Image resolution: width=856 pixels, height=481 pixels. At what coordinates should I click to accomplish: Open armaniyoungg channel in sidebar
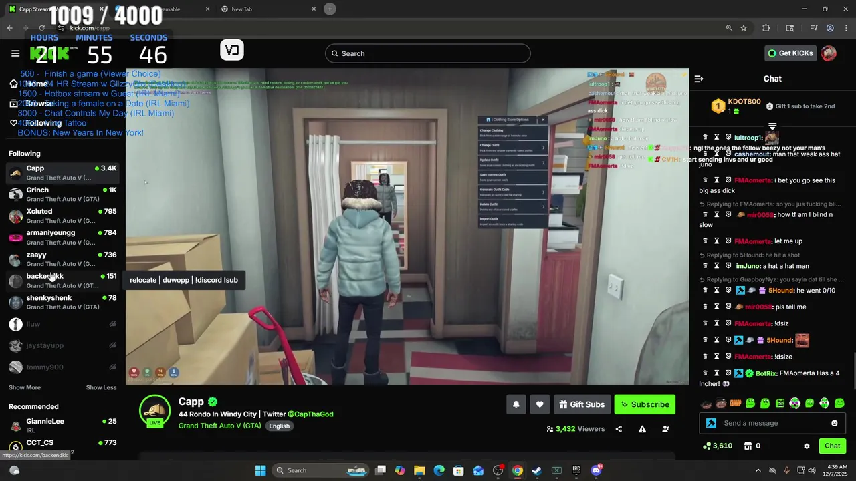[63, 237]
